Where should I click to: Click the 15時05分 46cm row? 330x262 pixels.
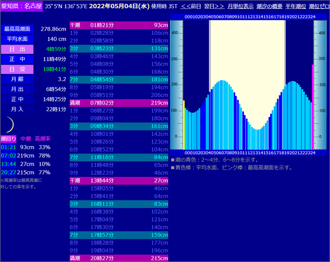pyautogui.click(x=119, y=188)
